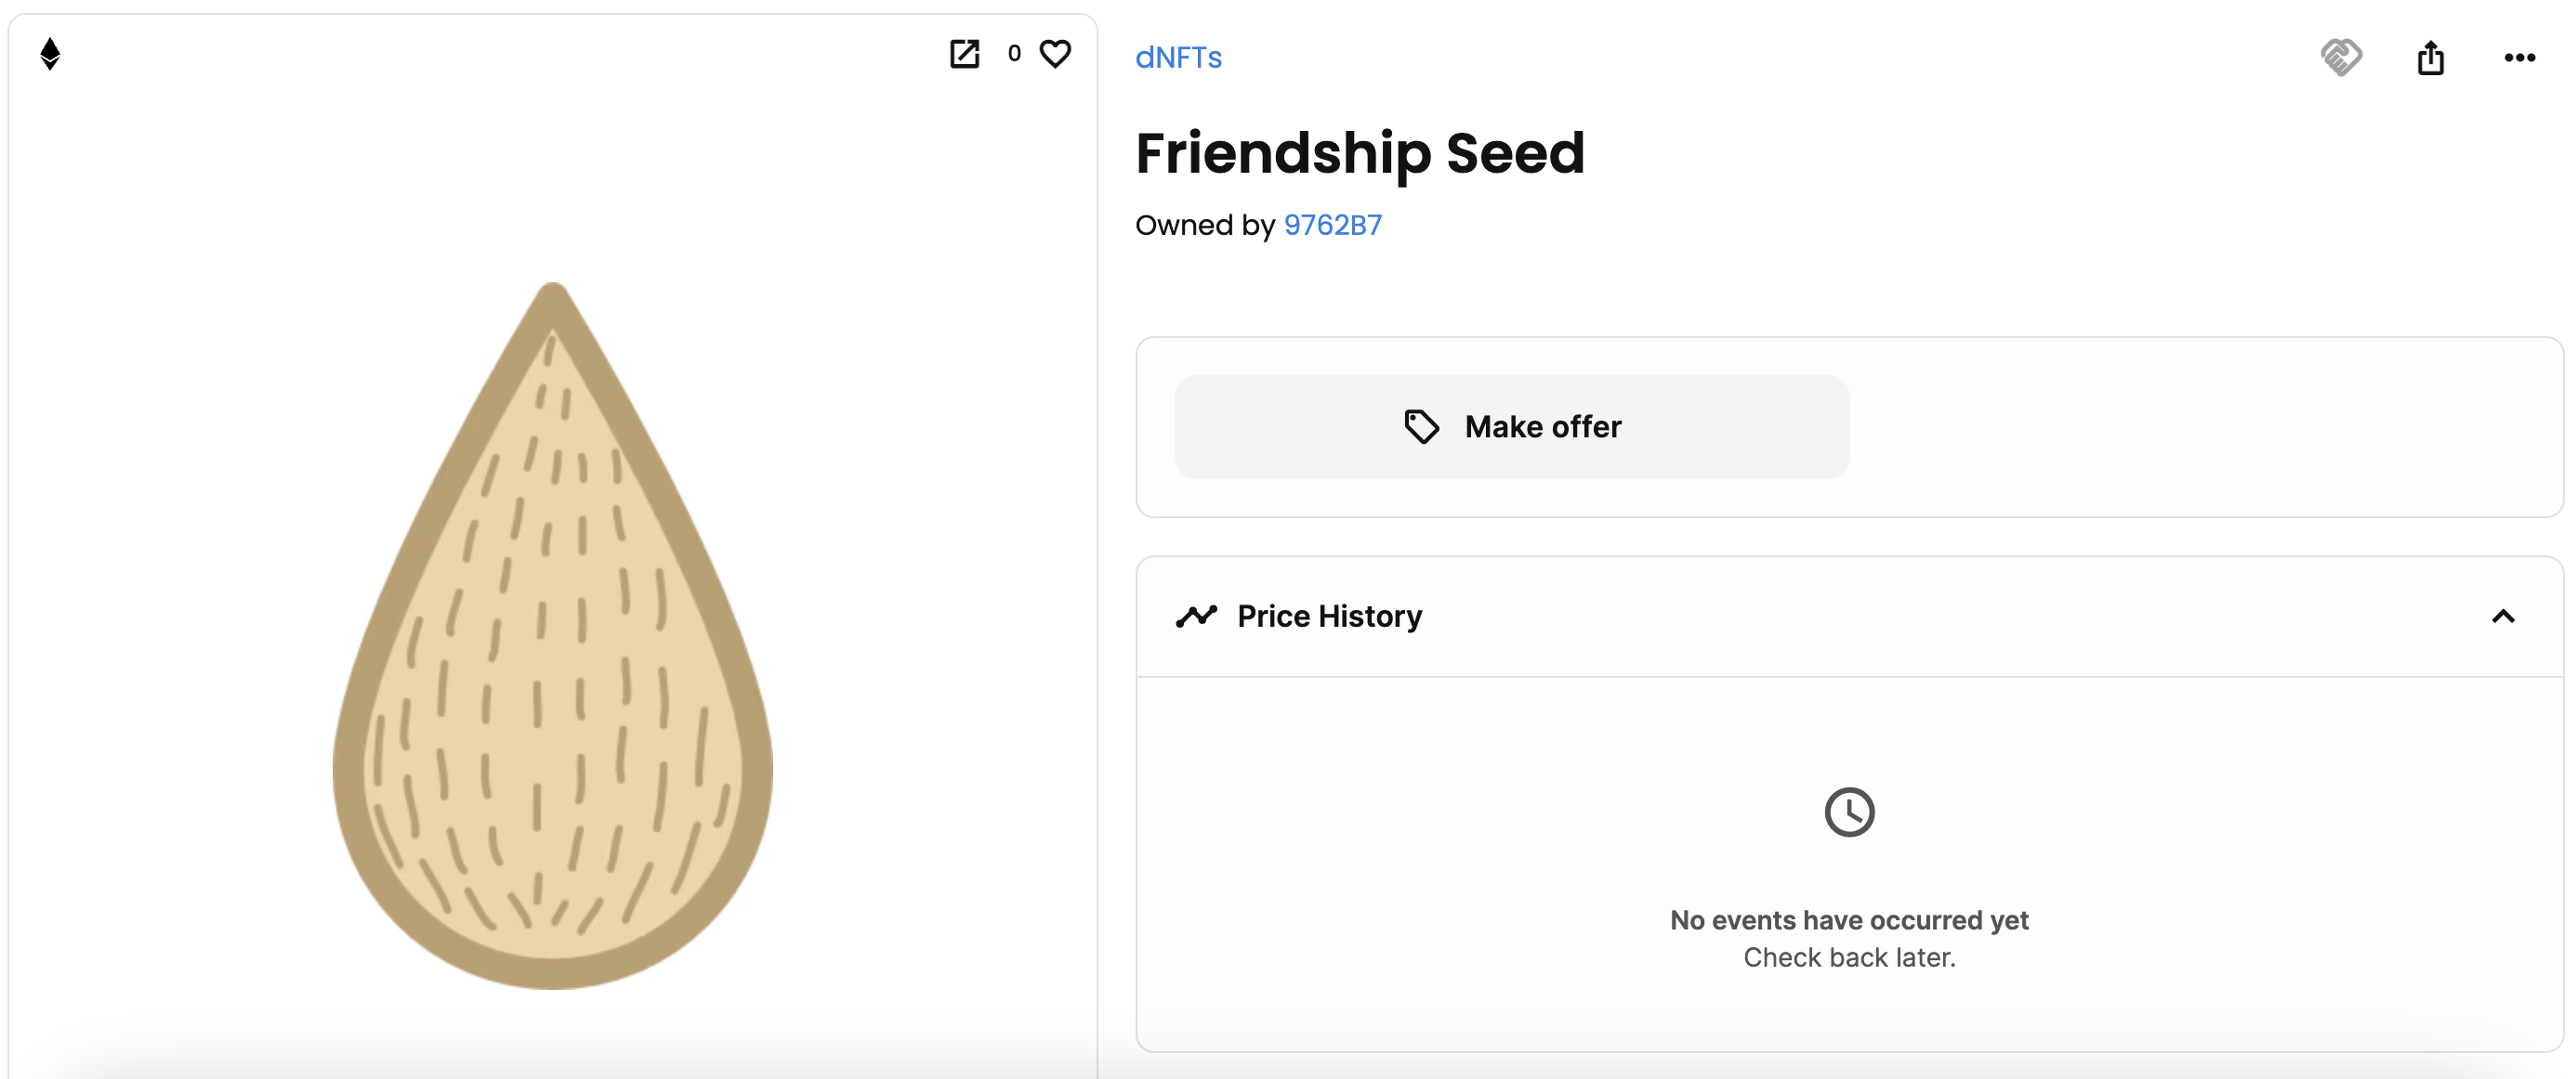Screen dimensions: 2576x1079
Task: Click the handshake deal icon
Action: 2341,57
